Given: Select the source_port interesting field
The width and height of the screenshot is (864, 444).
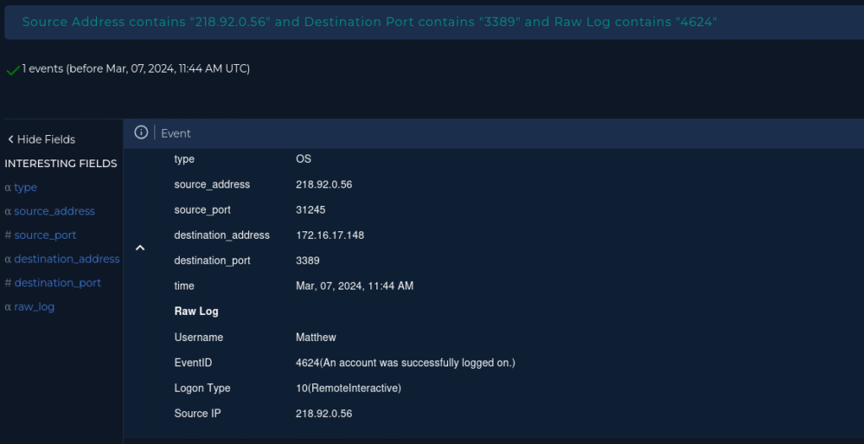Looking at the screenshot, I should point(46,235).
